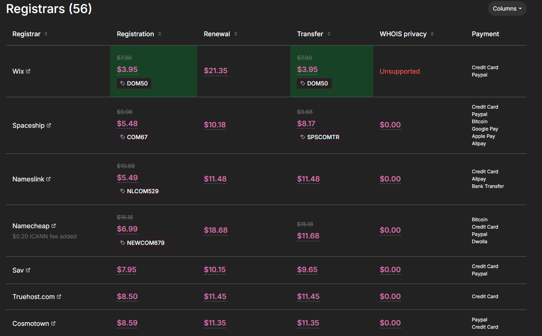
Task: Open the external link icon beside Cosmotown
Action: click(x=53, y=323)
